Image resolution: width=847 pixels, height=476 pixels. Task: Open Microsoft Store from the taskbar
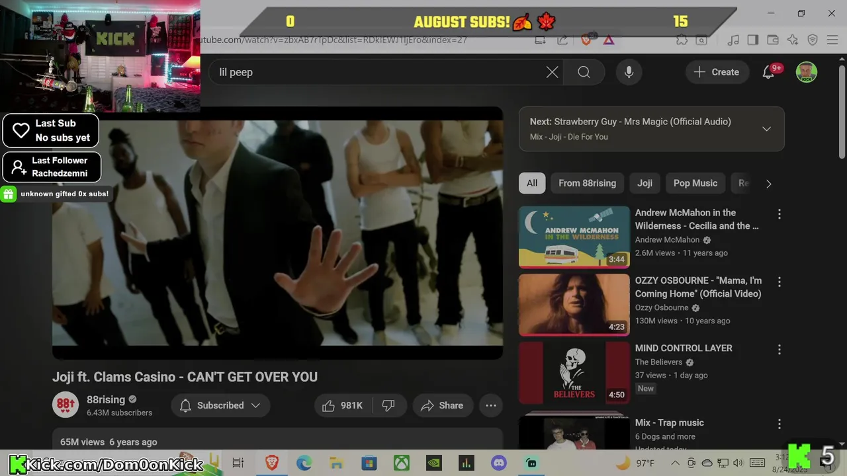[x=369, y=463]
